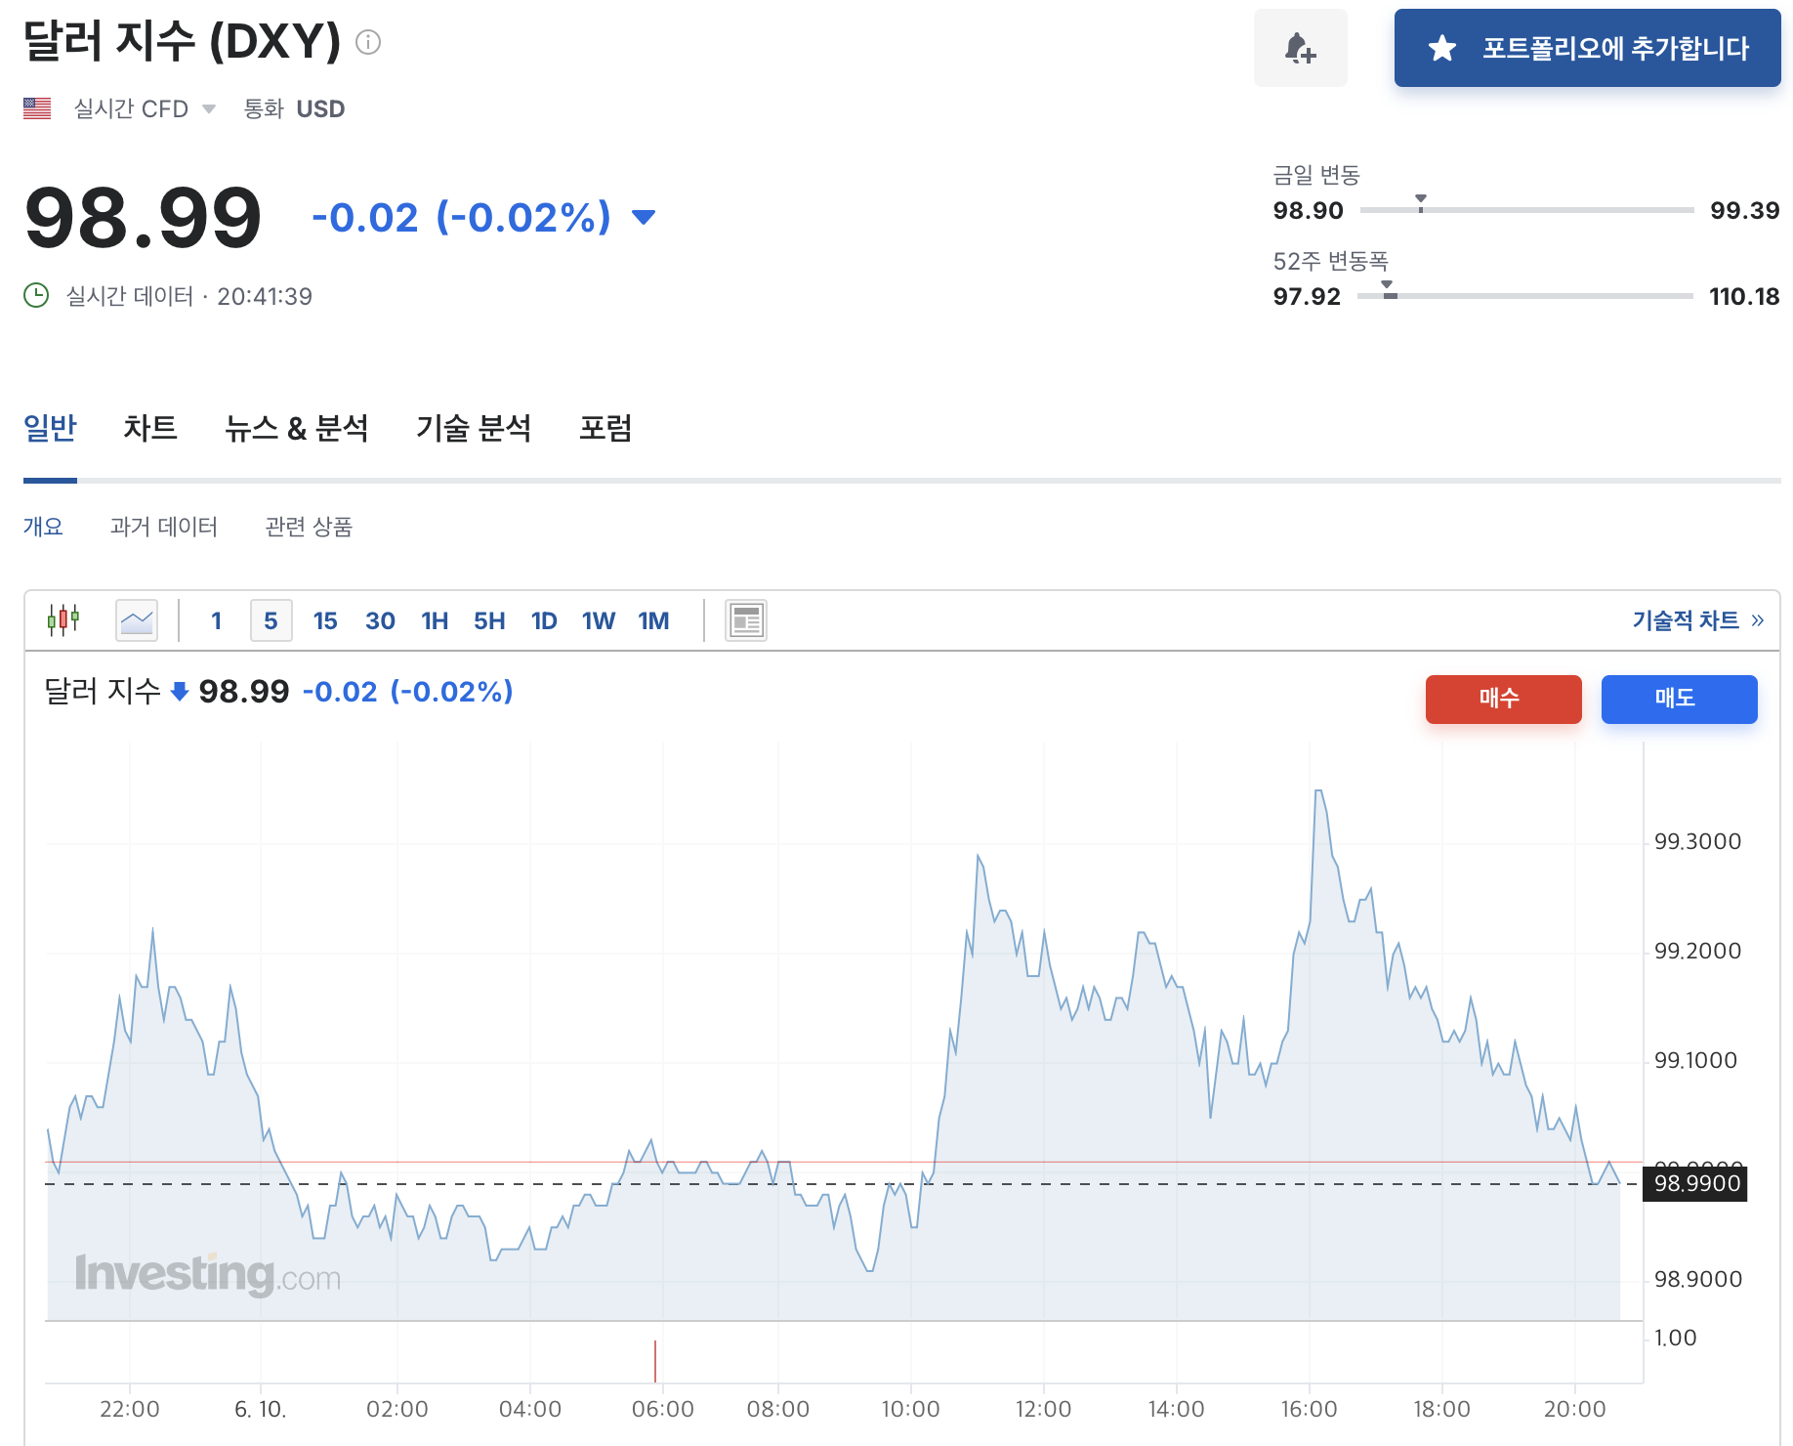Click the 52주 변동폭 range slider marker
The image size is (1793, 1446).
click(x=1388, y=288)
